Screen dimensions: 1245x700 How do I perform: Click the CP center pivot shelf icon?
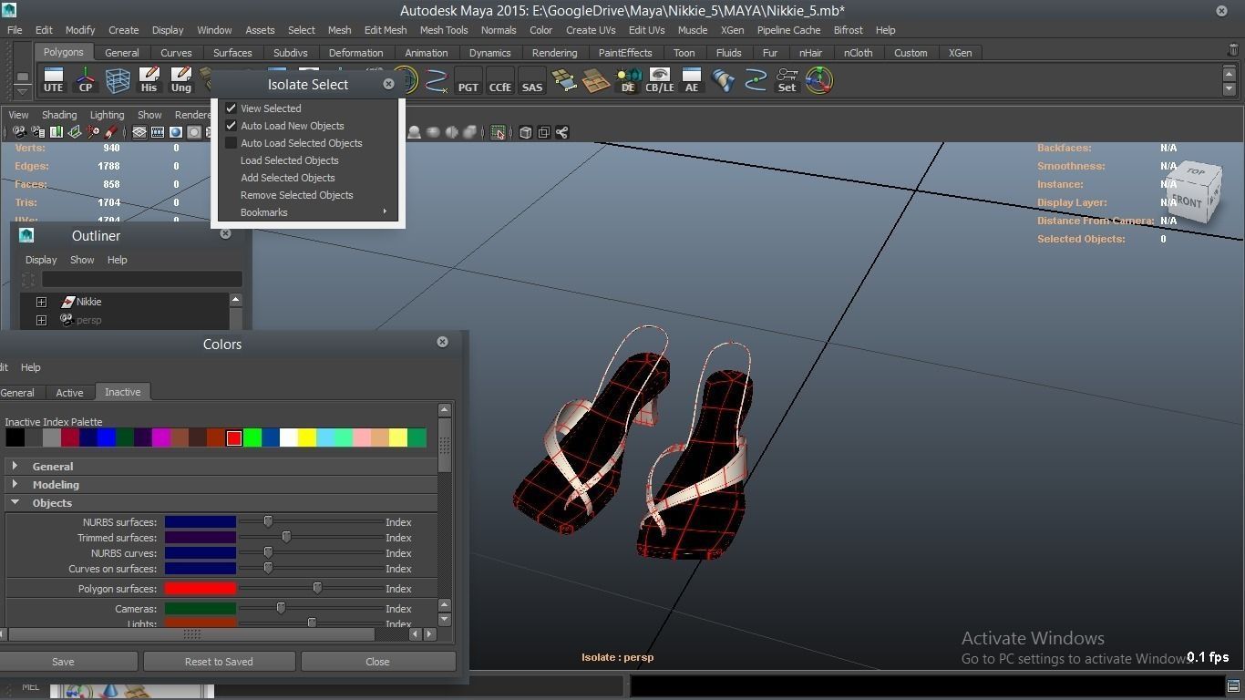pyautogui.click(x=86, y=80)
